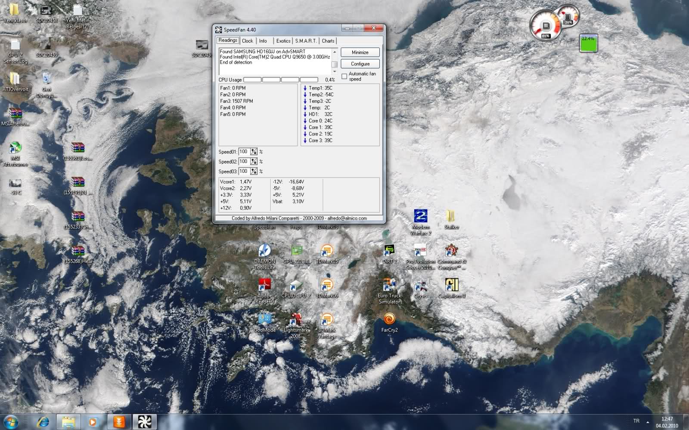This screenshot has height=430, width=689.
Task: Open the MSIAfterburner RAR archive icon
Action: click(15, 117)
